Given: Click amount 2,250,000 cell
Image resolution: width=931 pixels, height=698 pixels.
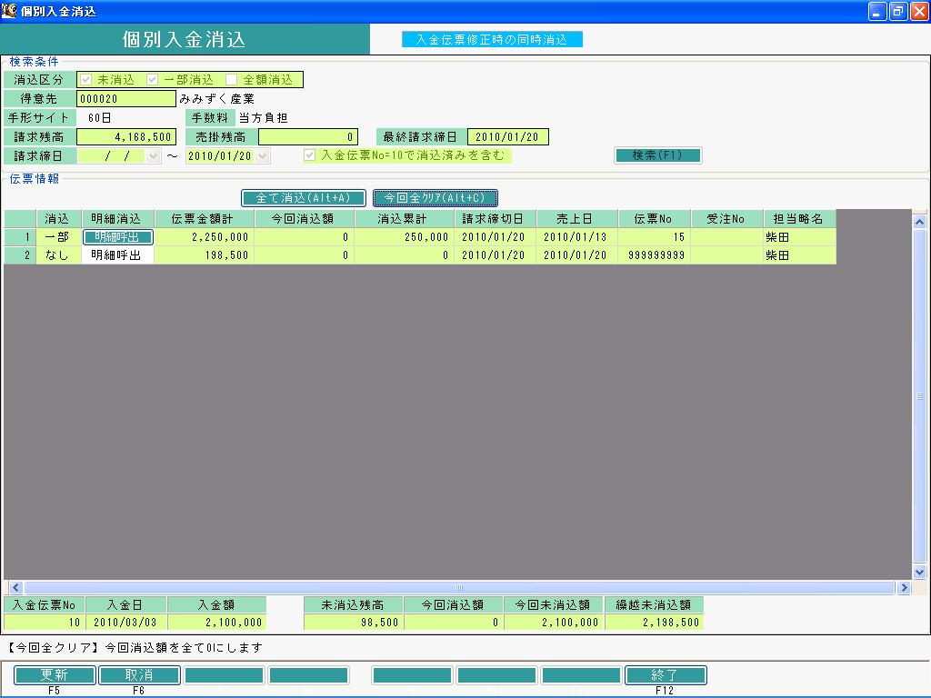Looking at the screenshot, I should pyautogui.click(x=205, y=237).
